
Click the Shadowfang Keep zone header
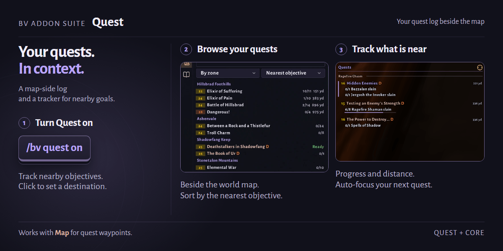[214, 140]
